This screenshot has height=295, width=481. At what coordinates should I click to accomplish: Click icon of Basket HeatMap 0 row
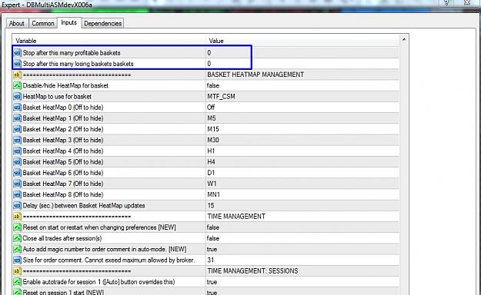tap(17, 108)
